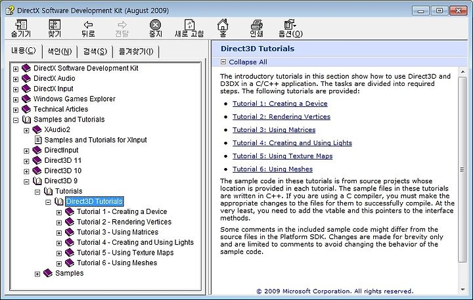
Task: Expand the DirectX Software Development Kit node
Action: 16,69
